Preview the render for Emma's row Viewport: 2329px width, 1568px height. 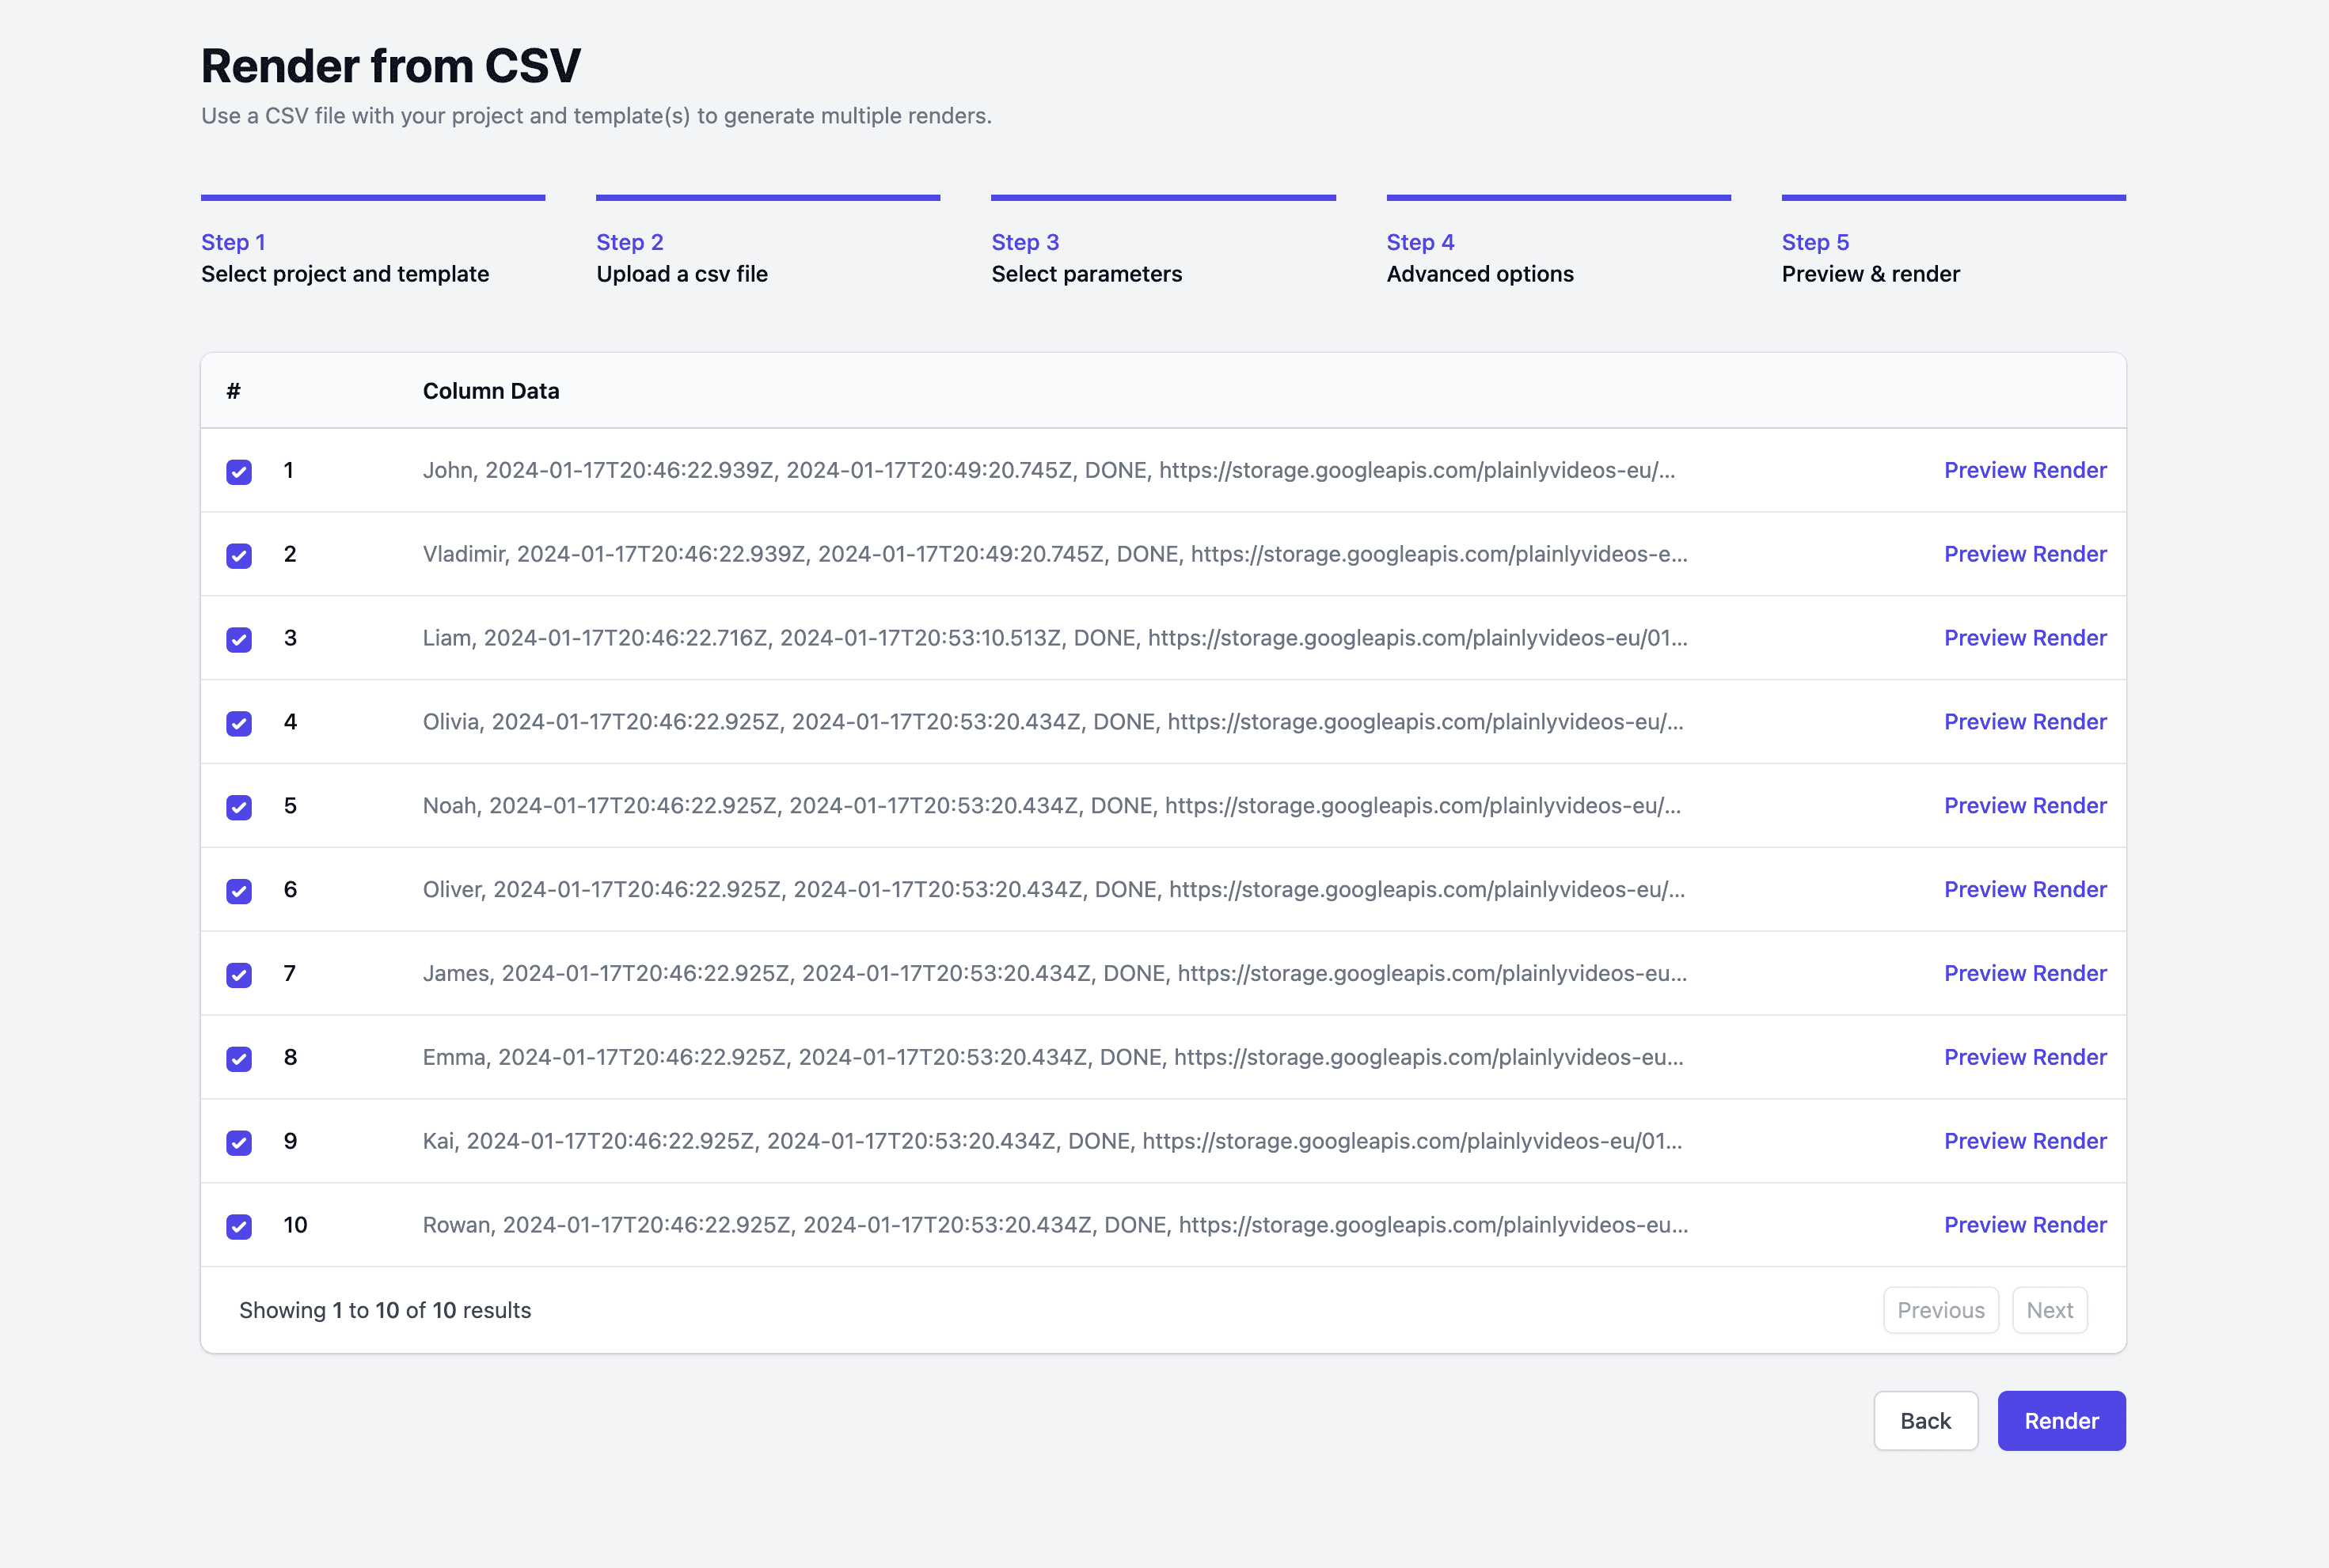[2024, 1058]
